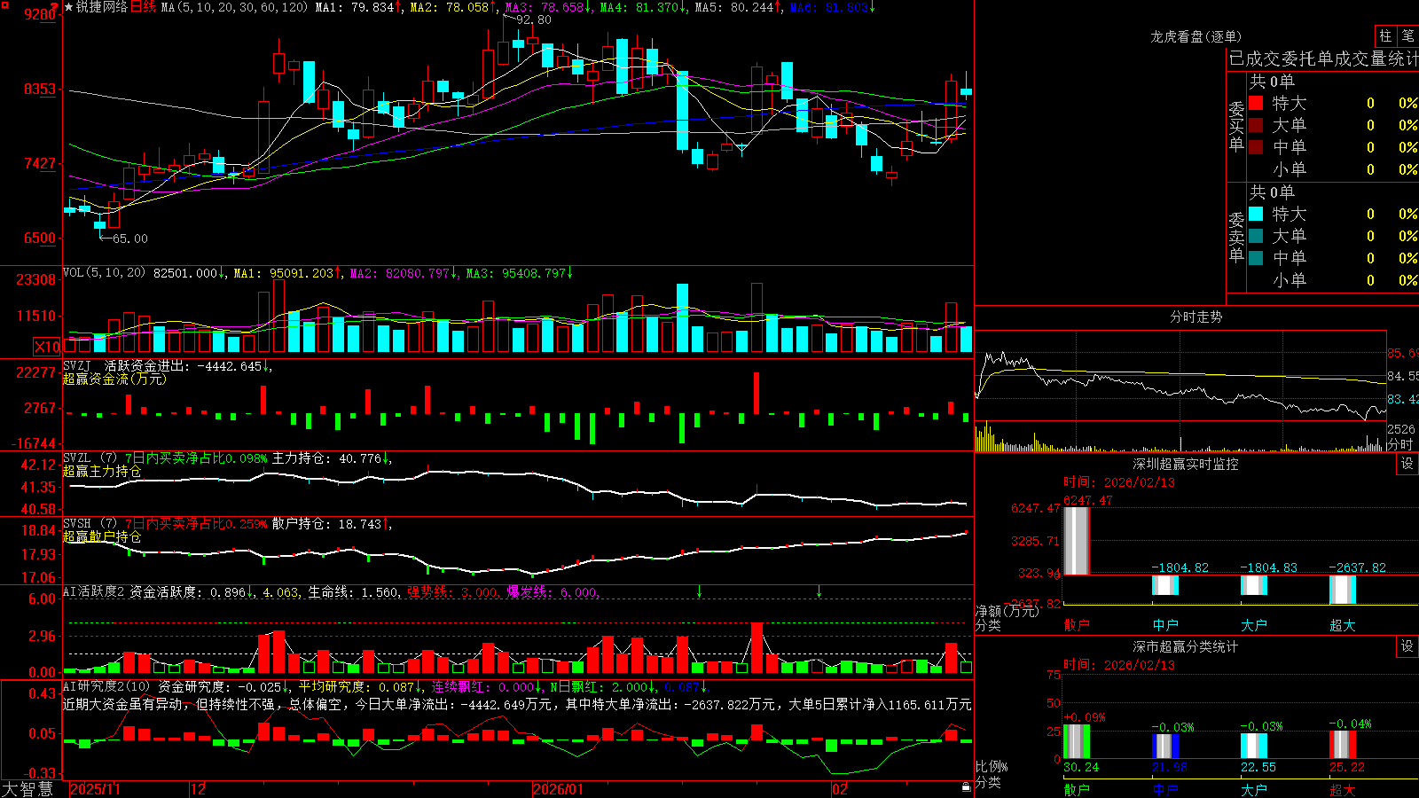Click the teal 中单 swatch under 委卖单
This screenshot has width=1419, height=798.
pos(1256,258)
